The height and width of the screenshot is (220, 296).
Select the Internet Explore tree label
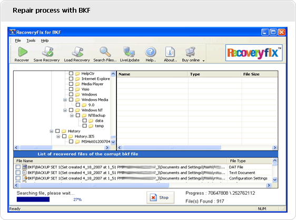[x=95, y=78]
